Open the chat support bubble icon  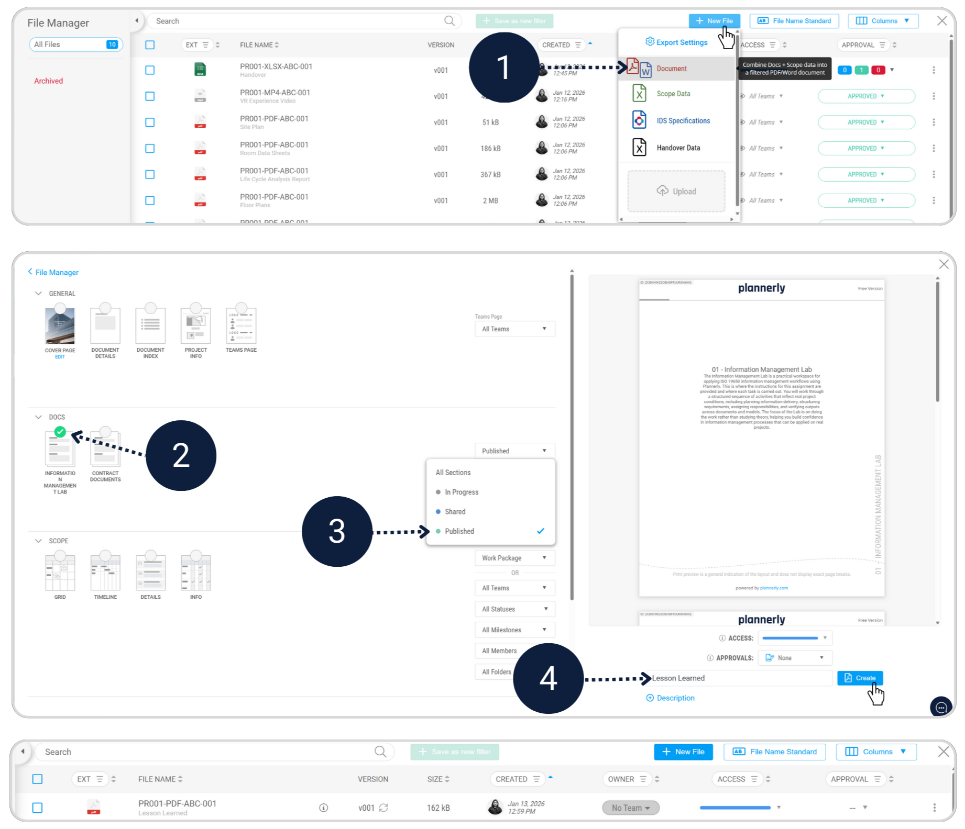pos(941,708)
